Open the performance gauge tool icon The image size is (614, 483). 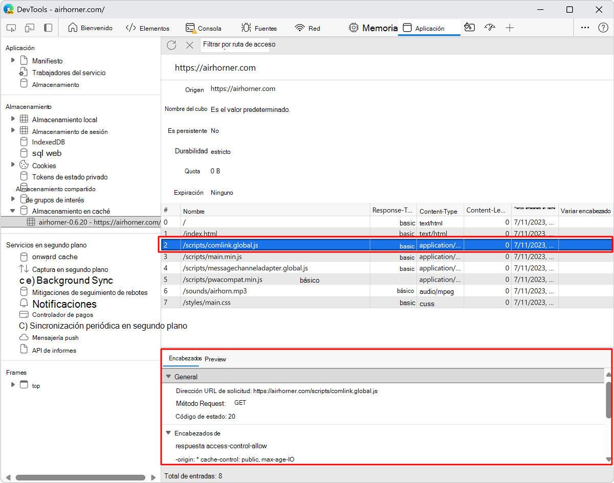490,28
